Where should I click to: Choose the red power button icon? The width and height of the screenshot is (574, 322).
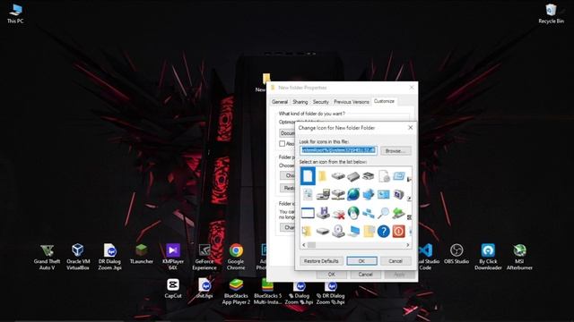point(398,231)
